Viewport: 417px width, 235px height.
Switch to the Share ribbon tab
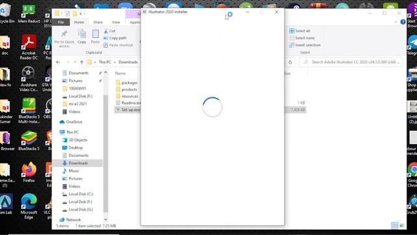point(98,22)
